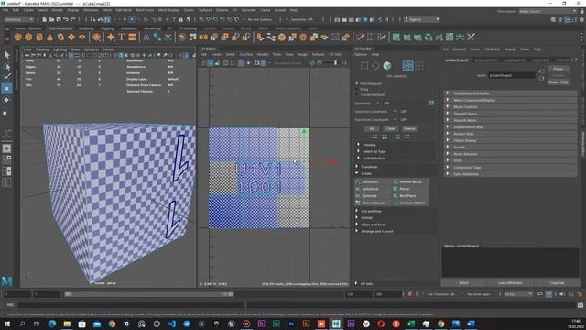This screenshot has height=330, width=586.
Task: Activate the Move tool in Tool Box
Action: coord(6,89)
